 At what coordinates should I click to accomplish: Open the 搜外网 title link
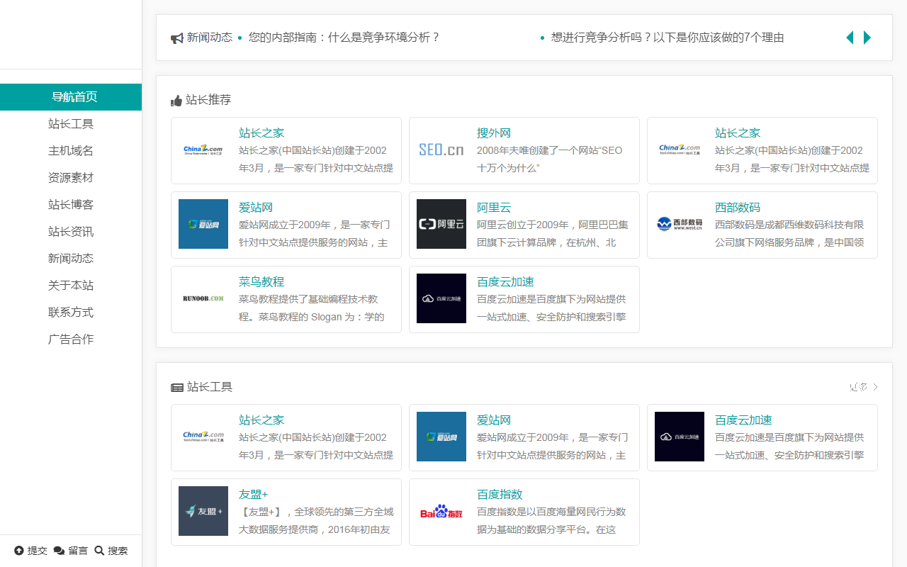click(x=494, y=133)
